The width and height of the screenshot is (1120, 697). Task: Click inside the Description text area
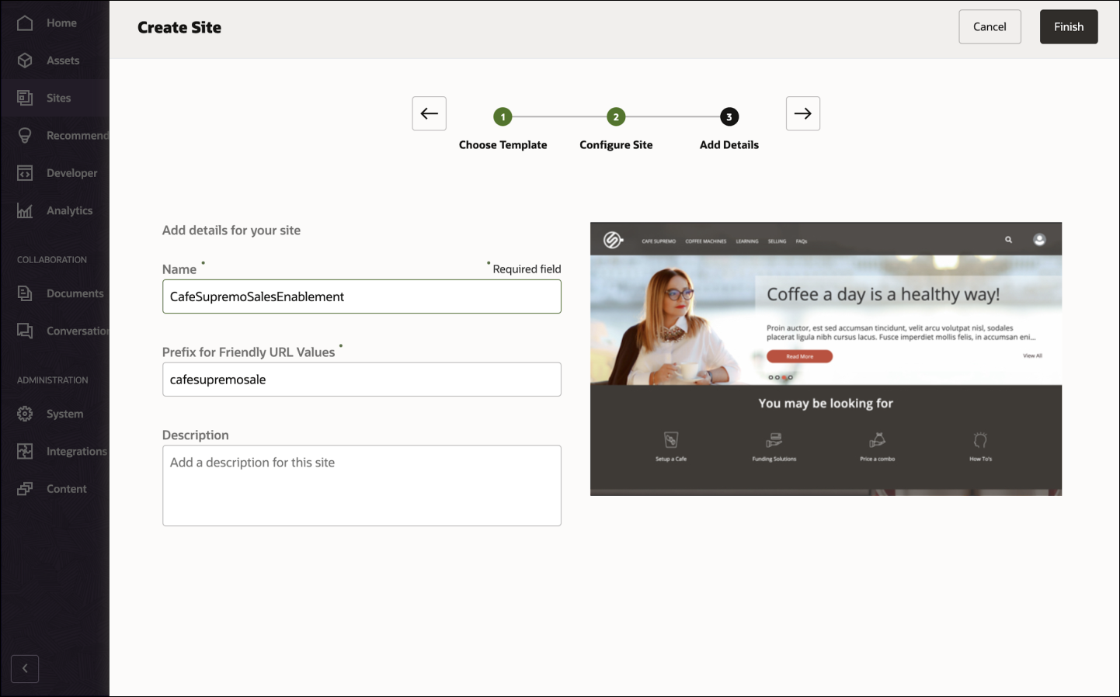[x=361, y=485]
